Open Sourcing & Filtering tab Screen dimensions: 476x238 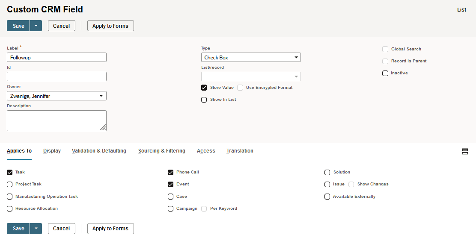(x=161, y=151)
